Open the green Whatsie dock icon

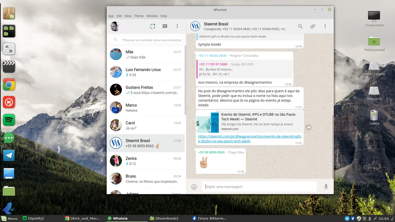pyautogui.click(x=9, y=138)
